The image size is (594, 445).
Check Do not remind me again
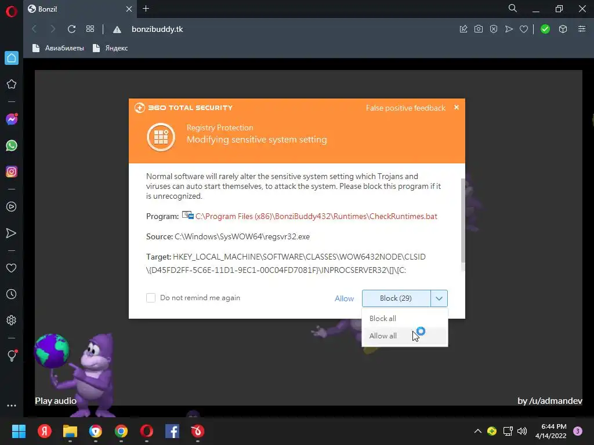(x=151, y=298)
